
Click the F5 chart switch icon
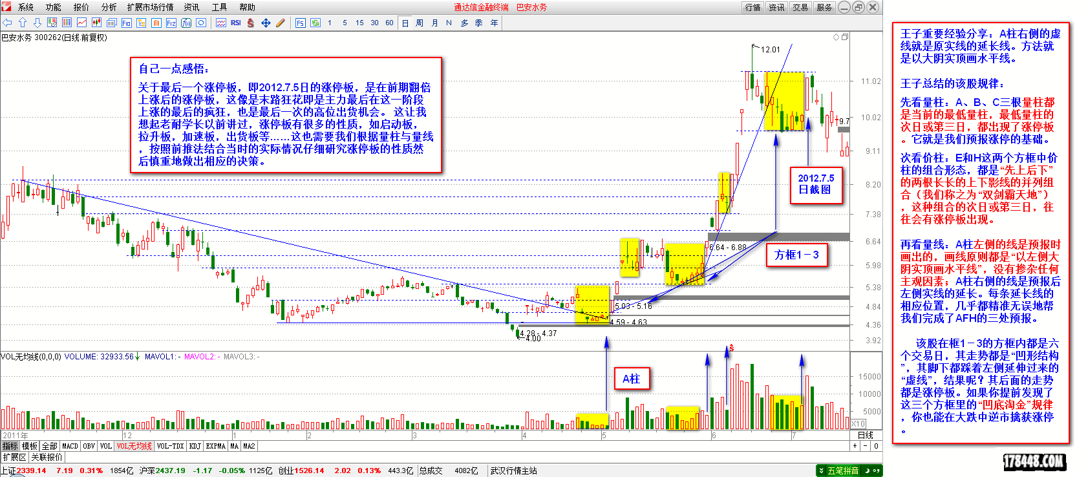(x=301, y=23)
